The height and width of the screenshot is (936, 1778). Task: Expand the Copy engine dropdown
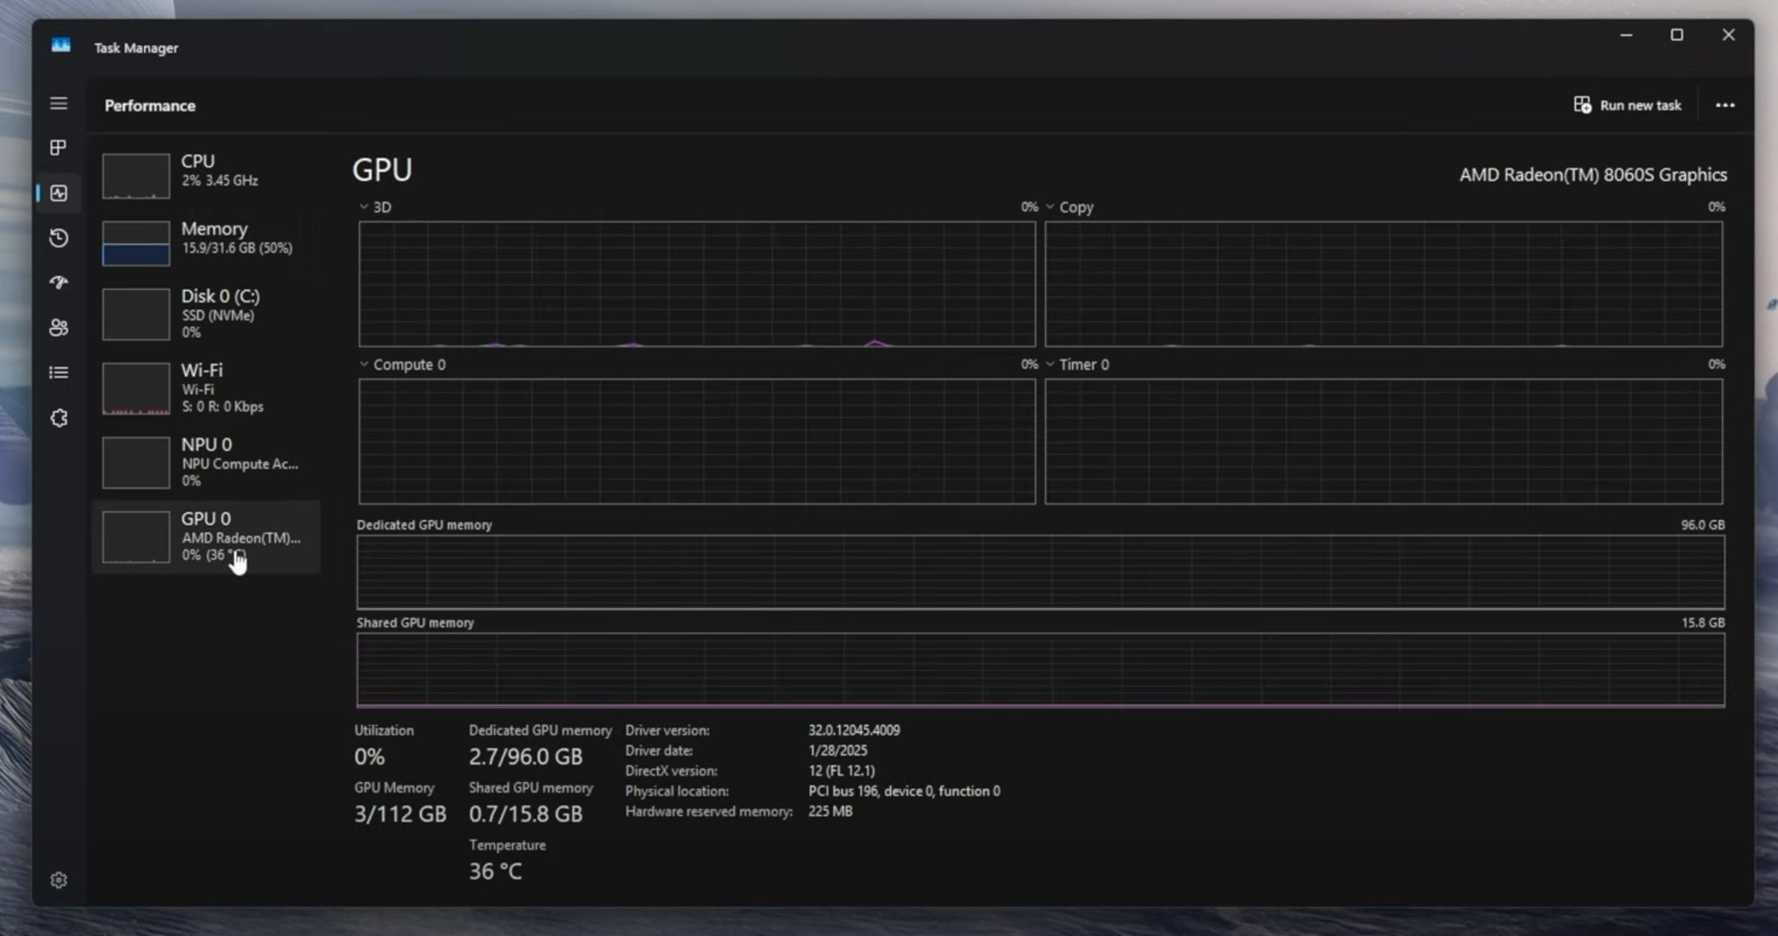1050,207
